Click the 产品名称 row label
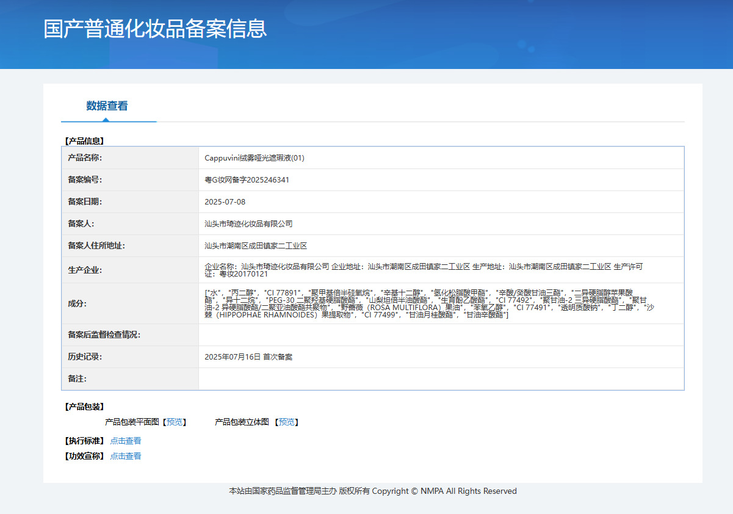The image size is (733, 514). pos(85,158)
